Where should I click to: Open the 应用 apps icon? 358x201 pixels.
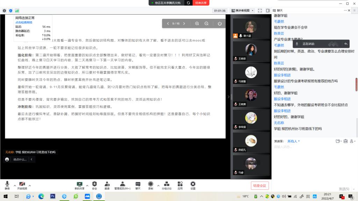(x=180, y=185)
